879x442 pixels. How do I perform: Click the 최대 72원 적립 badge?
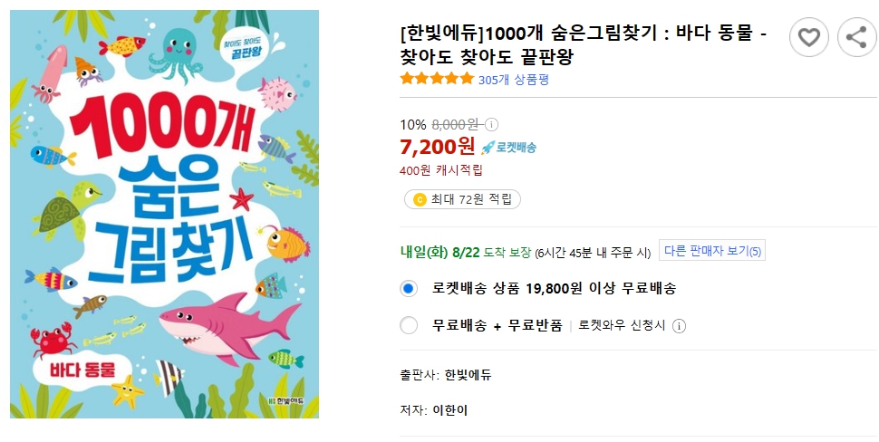[x=462, y=199]
